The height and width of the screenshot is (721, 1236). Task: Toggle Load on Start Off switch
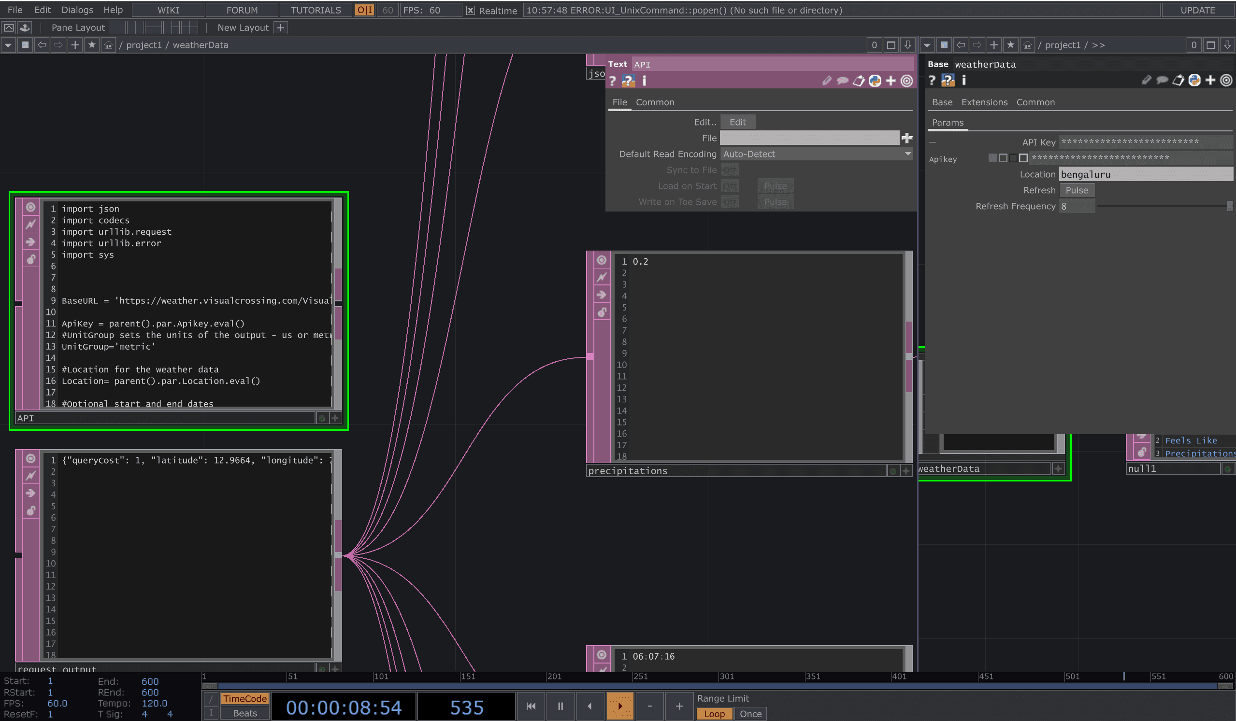click(730, 186)
